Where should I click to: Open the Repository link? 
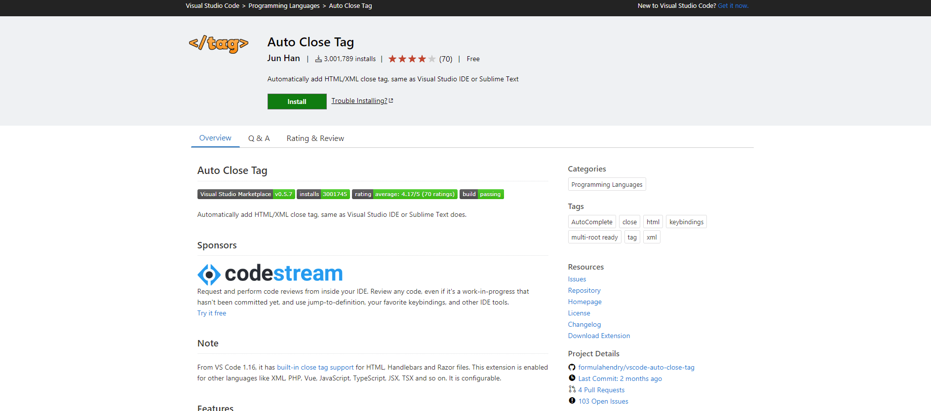tap(584, 290)
